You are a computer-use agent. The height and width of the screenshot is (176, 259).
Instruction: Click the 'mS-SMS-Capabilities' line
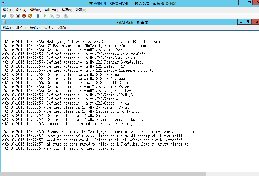tap(66, 103)
